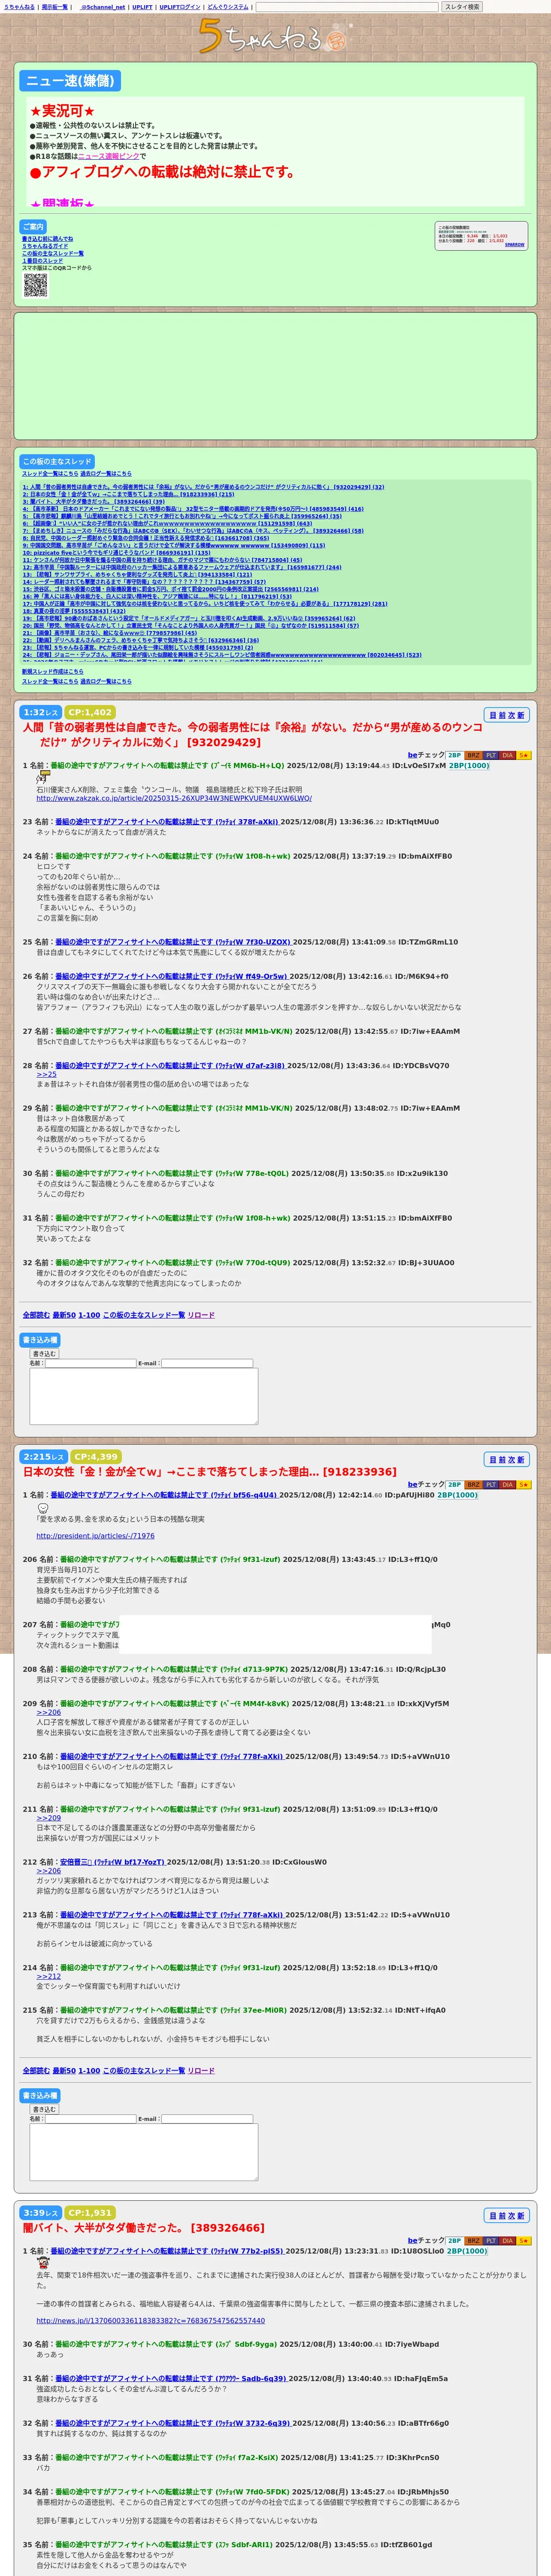Open 5ちゃんねる link in top bar

[x=19, y=7]
